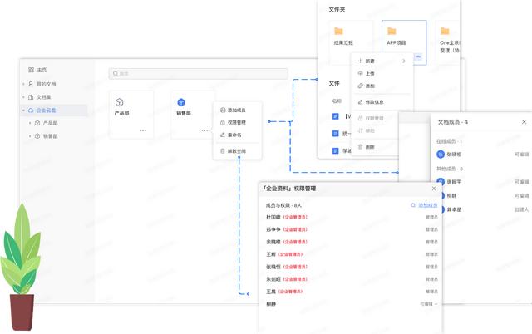Click 张晓恒's avatar in 文档成员
This screenshot has width=532, height=334.
pyautogui.click(x=441, y=155)
